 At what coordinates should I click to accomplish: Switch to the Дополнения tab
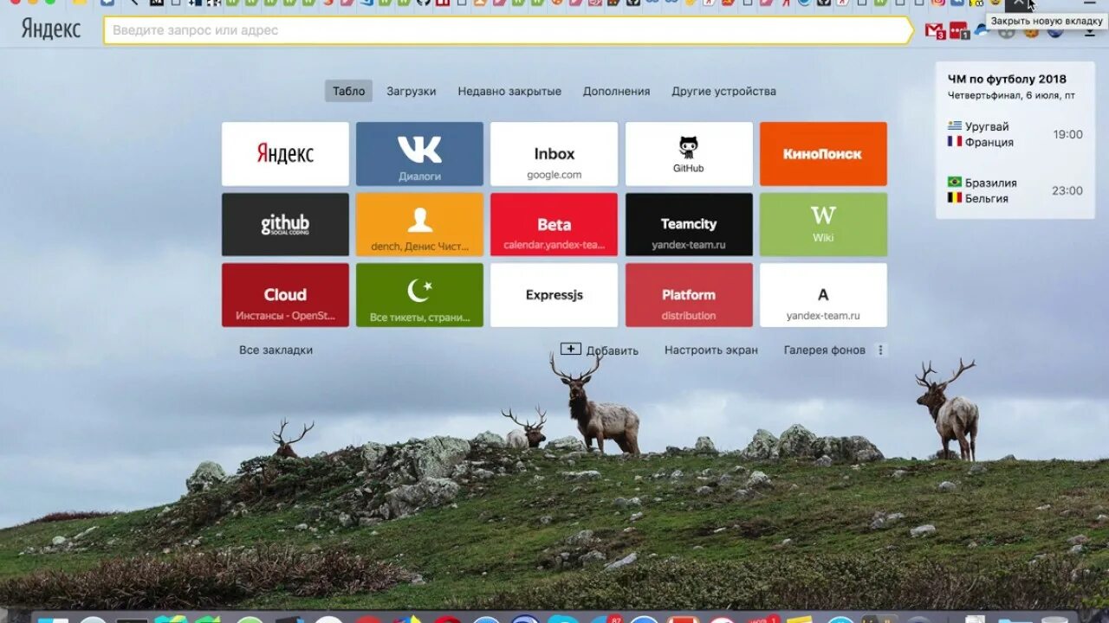point(616,91)
